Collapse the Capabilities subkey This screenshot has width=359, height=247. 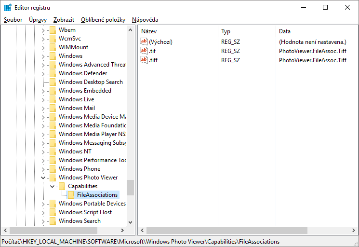point(52,186)
